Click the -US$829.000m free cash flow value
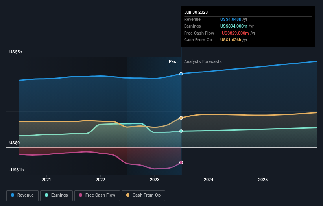323x206 pixels. (234, 33)
